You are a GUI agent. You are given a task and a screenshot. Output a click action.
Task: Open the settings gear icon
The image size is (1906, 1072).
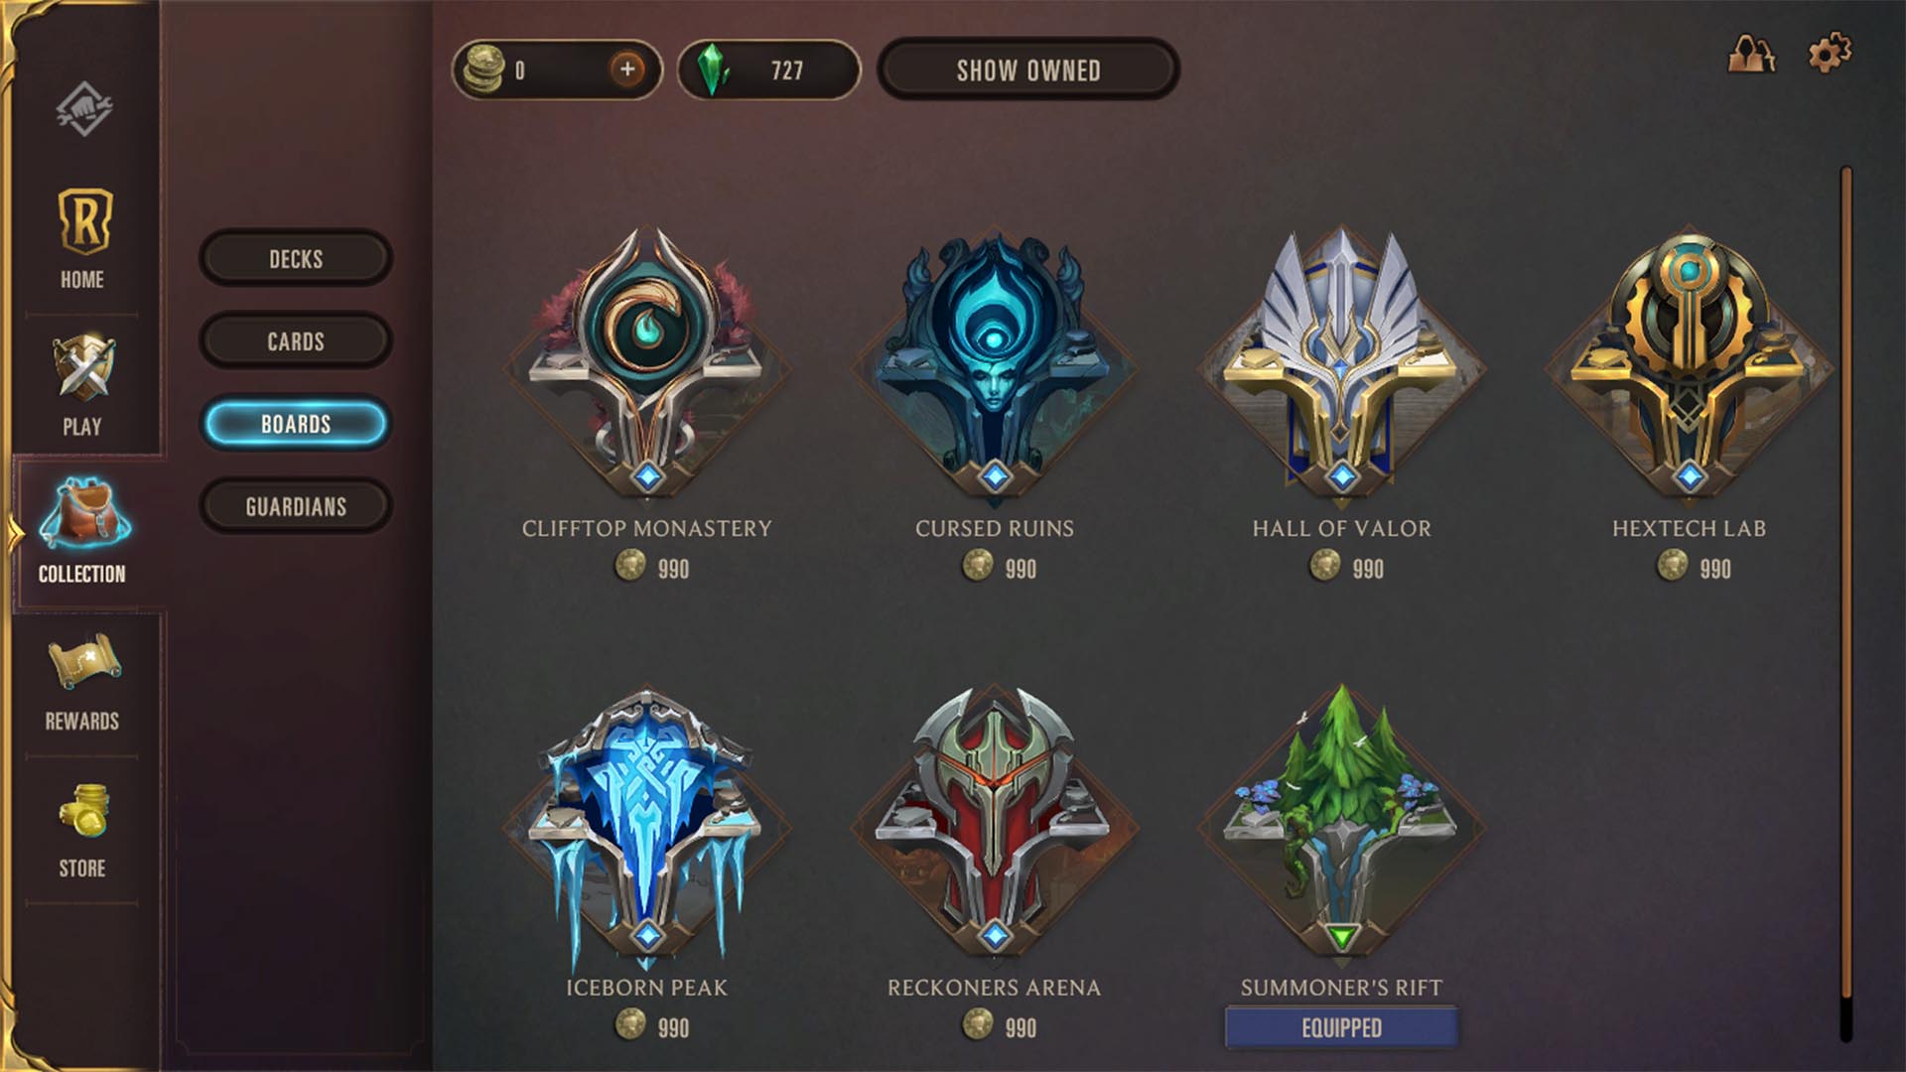click(x=1829, y=53)
